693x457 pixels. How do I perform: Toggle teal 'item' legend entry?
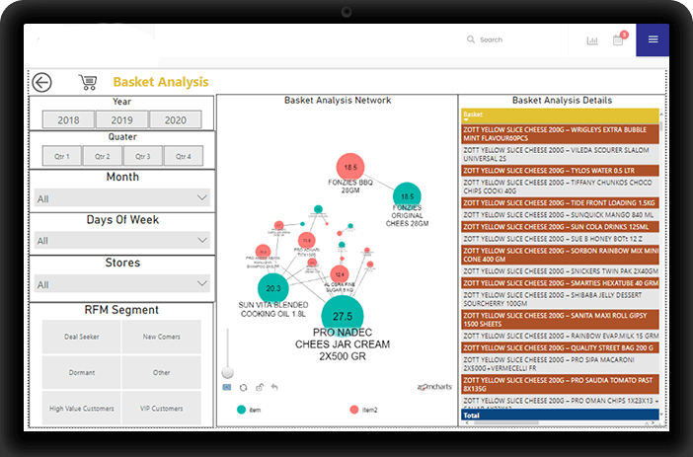(x=249, y=410)
